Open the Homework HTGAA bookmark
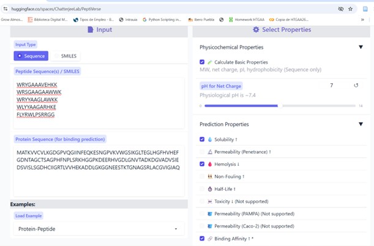374x246 pixels. pos(251,20)
